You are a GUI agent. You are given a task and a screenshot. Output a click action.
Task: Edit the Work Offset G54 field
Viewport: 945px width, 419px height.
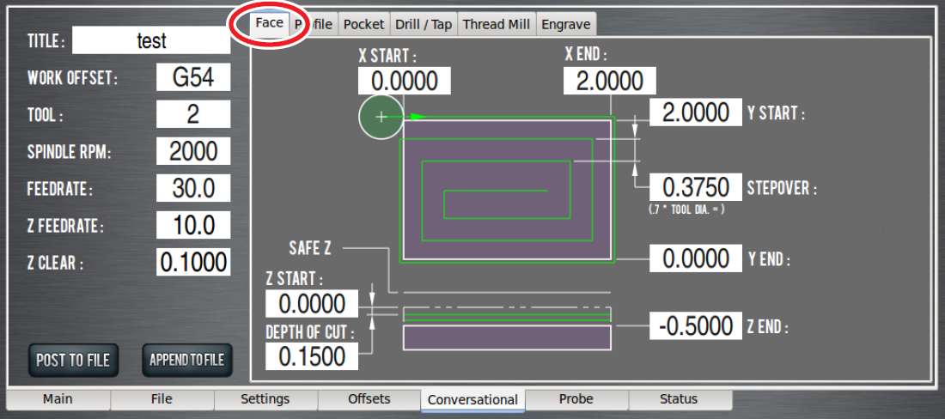click(x=193, y=78)
